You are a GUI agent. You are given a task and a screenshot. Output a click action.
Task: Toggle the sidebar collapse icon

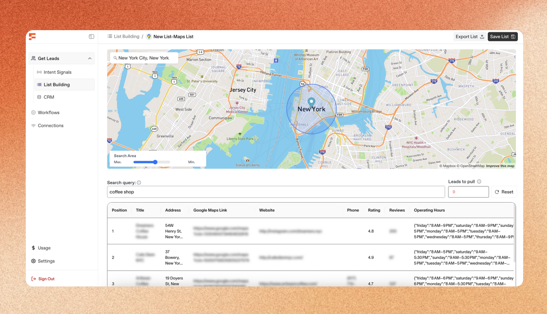coord(91,37)
